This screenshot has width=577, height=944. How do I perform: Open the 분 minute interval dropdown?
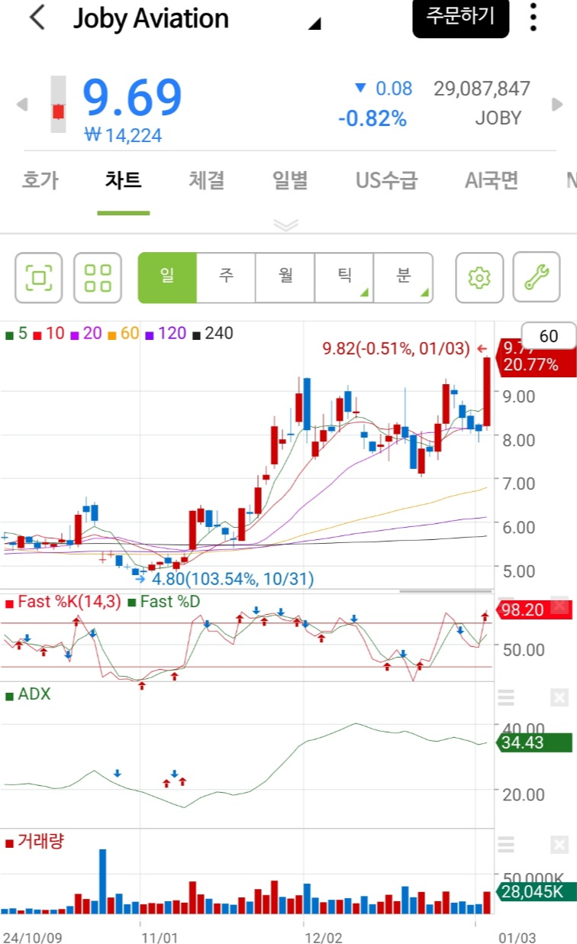(x=403, y=277)
